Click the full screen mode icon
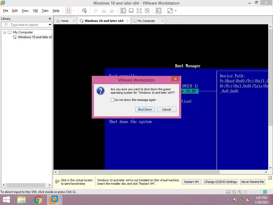The height and width of the screenshot is (205, 273). [139, 11]
